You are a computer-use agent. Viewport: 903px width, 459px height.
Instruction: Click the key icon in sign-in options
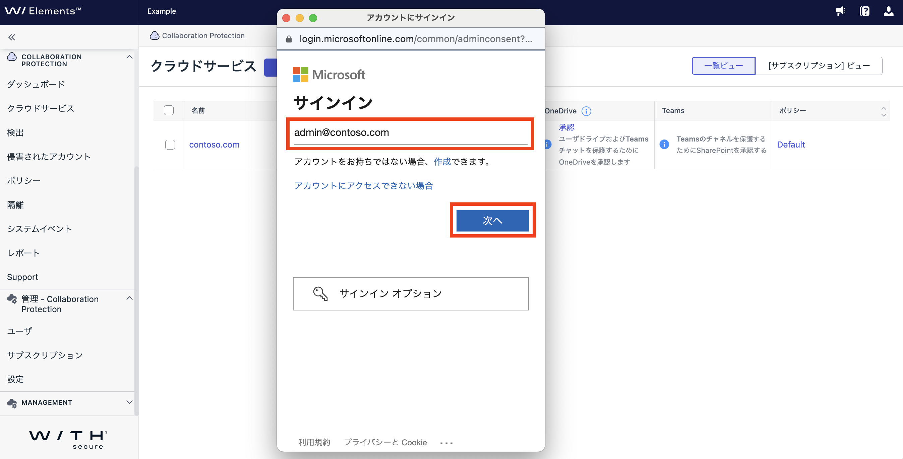pyautogui.click(x=320, y=293)
